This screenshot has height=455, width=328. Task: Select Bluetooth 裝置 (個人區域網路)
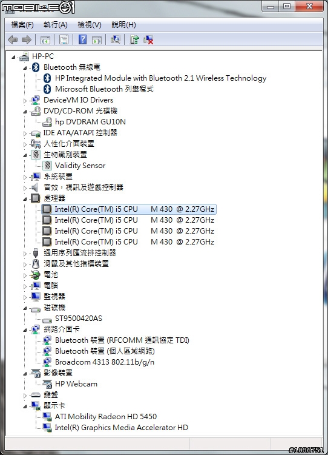tap(105, 351)
